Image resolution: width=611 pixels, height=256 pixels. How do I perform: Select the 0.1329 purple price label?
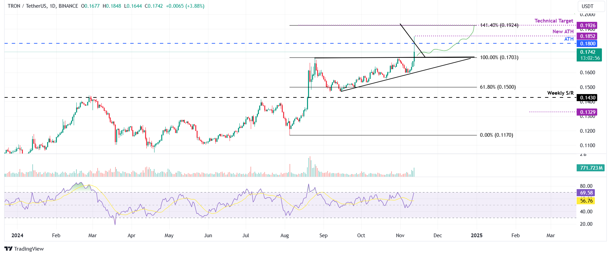tap(587, 112)
